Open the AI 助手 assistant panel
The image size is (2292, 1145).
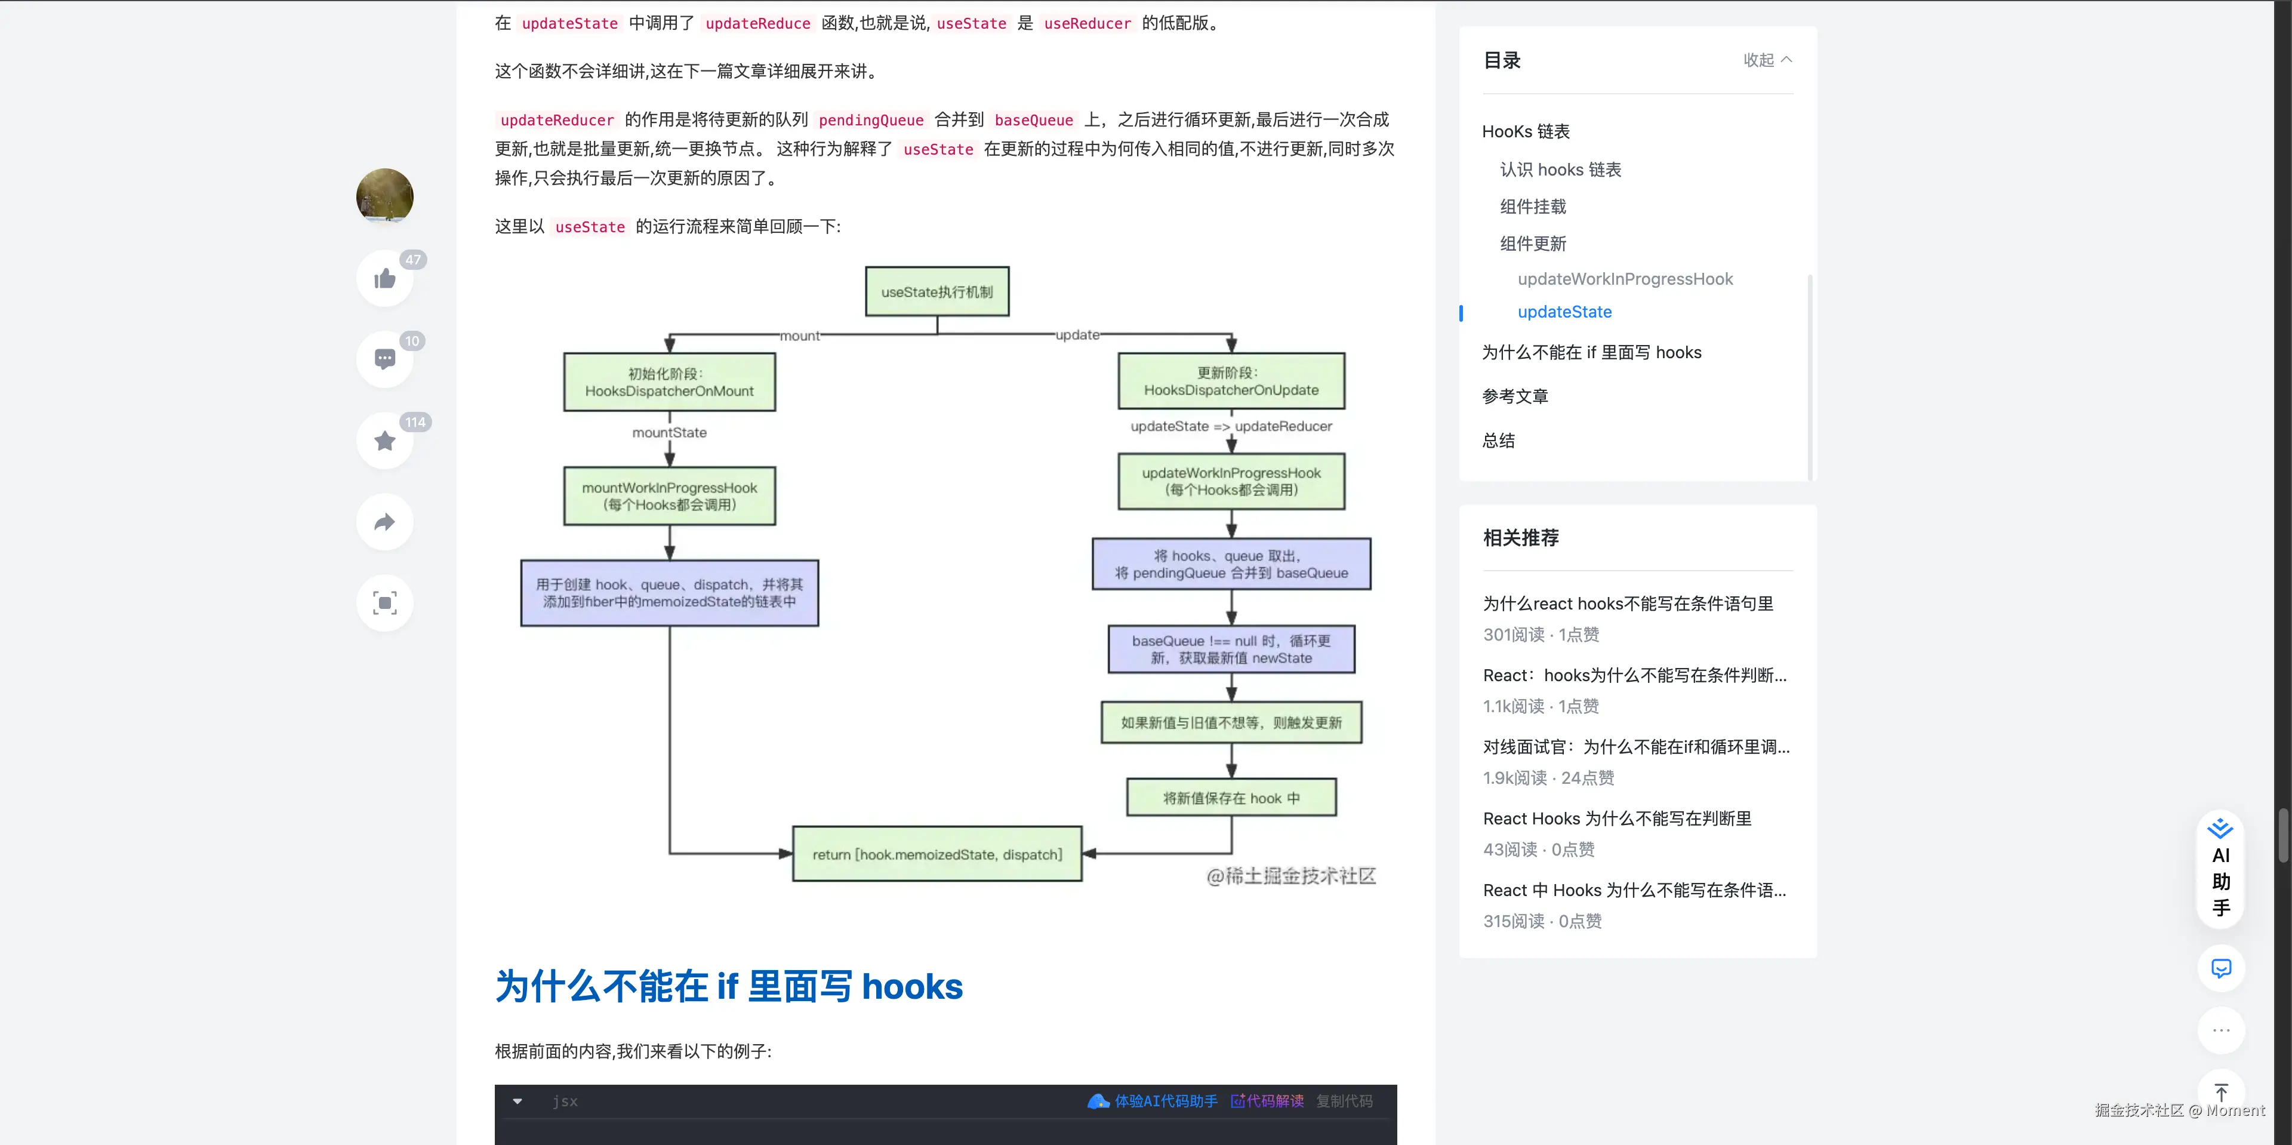click(x=2220, y=870)
